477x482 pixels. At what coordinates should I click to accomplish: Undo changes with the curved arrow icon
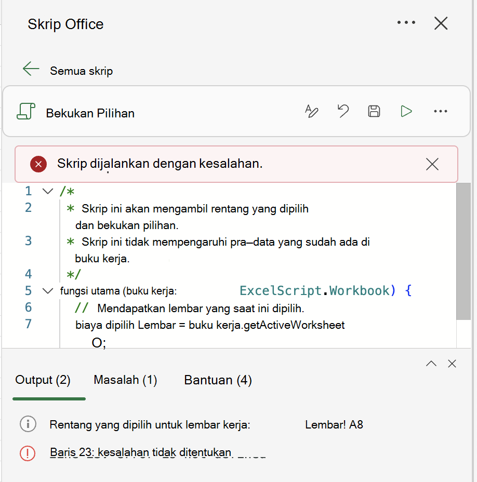[x=343, y=111]
